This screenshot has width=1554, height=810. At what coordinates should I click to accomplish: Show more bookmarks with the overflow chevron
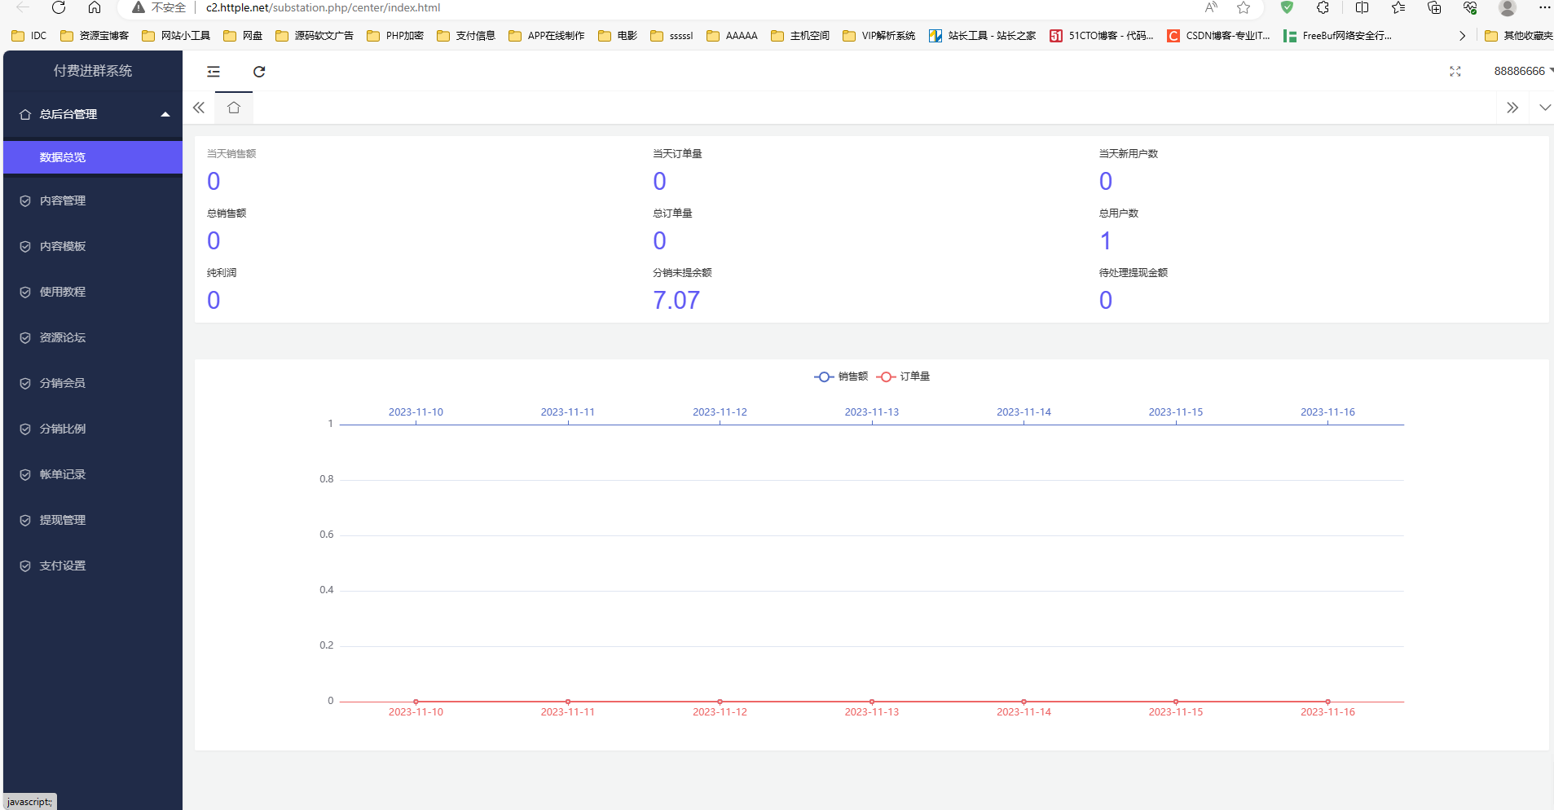[x=1462, y=36]
